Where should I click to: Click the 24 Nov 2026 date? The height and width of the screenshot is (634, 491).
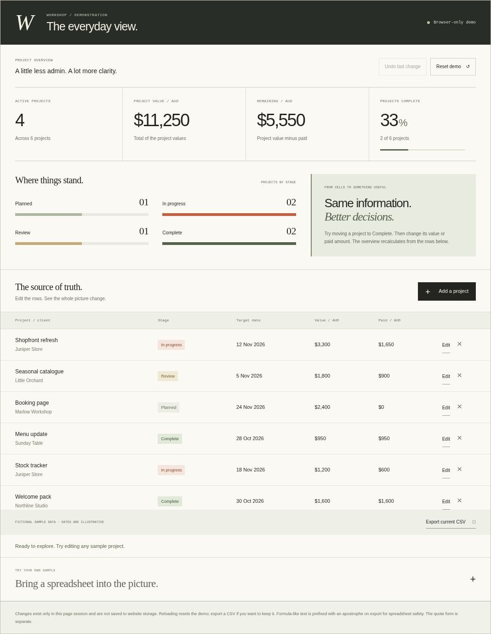tap(251, 407)
